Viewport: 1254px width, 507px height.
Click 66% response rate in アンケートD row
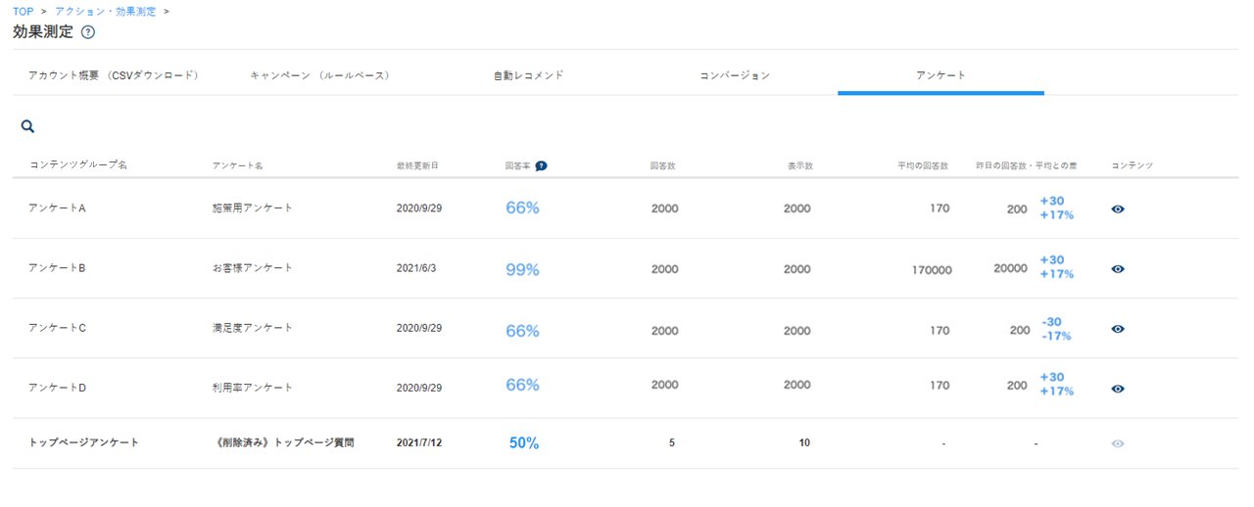coord(522,385)
